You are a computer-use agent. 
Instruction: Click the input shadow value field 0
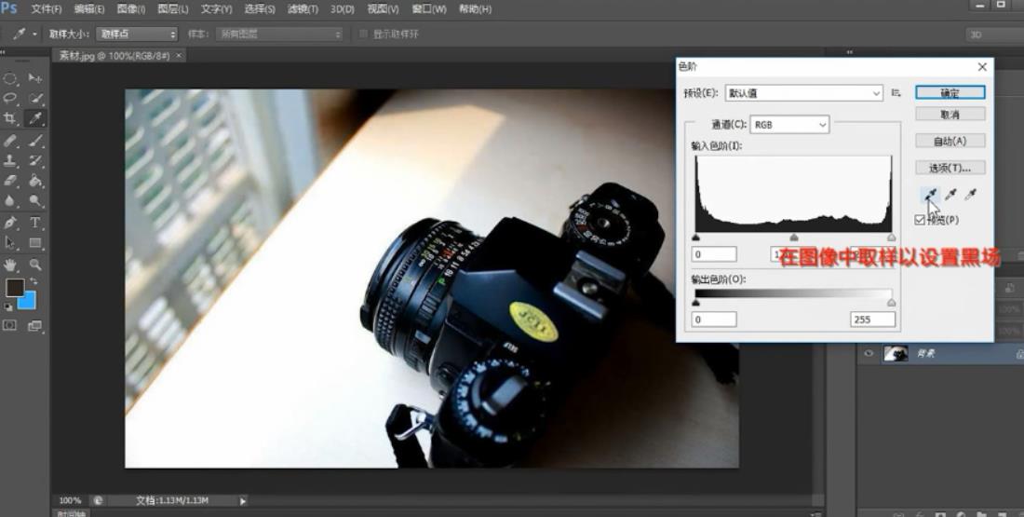714,254
